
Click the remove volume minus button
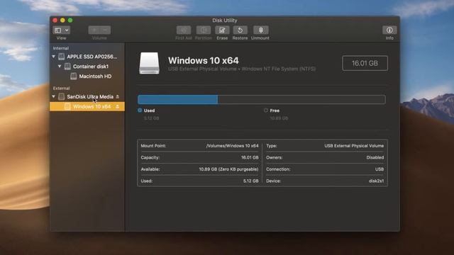(x=105, y=30)
